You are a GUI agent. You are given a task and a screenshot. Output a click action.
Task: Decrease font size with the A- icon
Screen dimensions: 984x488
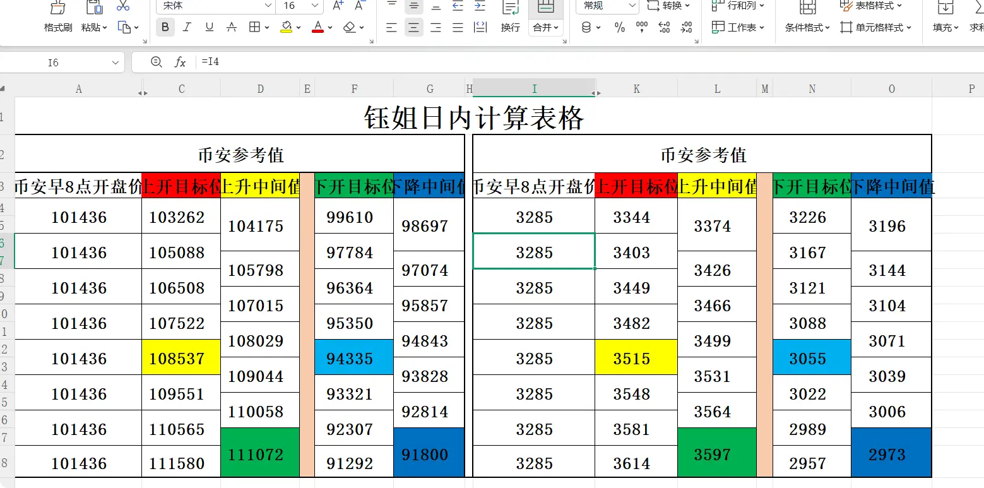360,6
